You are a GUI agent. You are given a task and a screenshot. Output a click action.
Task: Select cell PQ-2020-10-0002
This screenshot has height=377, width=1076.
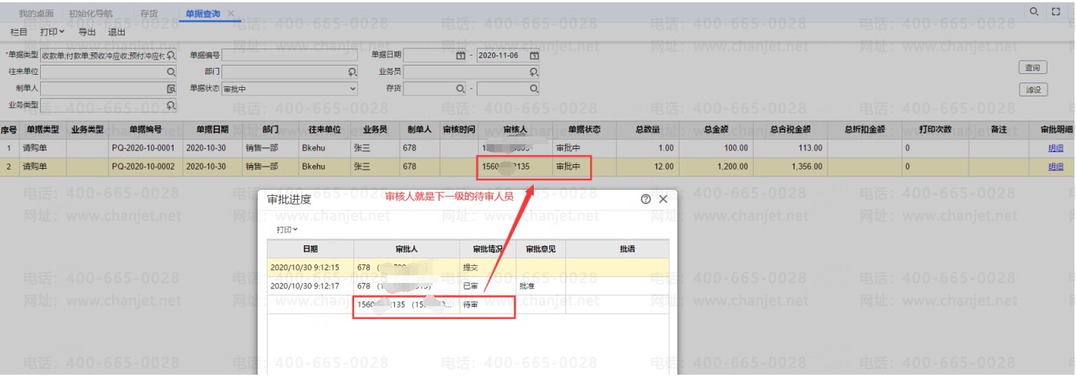[146, 166]
